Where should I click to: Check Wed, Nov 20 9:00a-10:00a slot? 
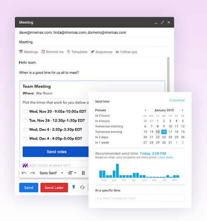tap(25, 112)
